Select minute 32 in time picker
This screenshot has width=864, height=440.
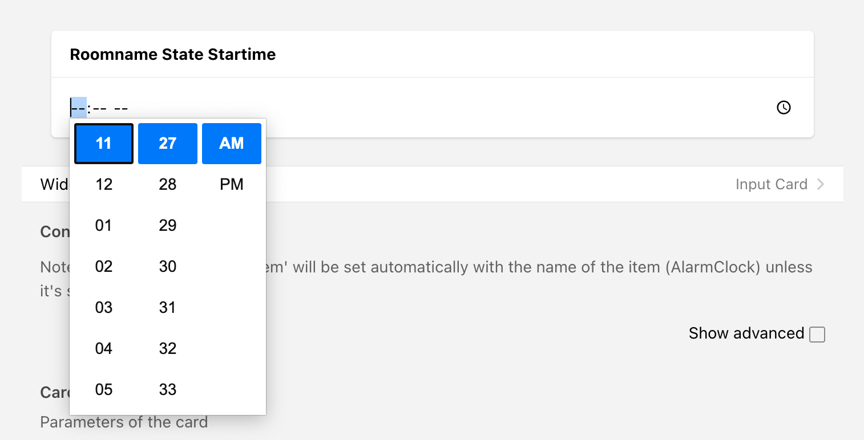pos(168,348)
